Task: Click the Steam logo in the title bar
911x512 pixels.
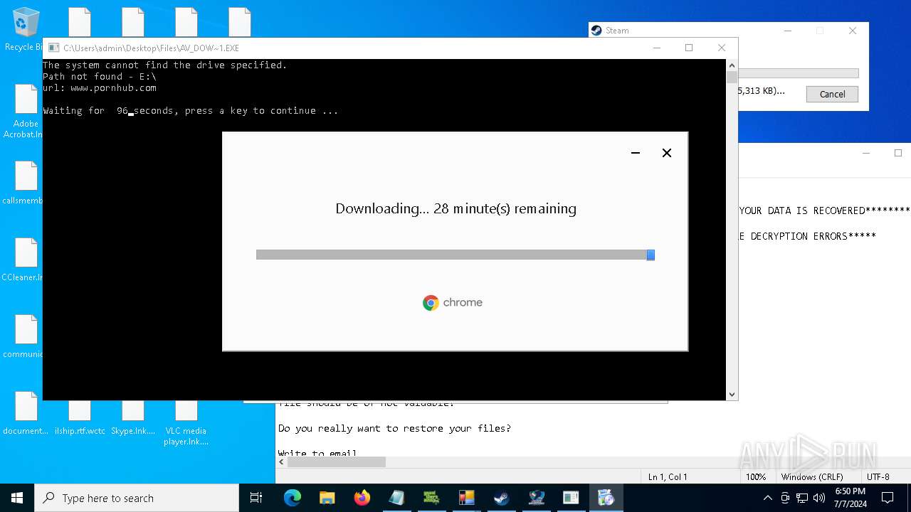Action: pyautogui.click(x=596, y=31)
